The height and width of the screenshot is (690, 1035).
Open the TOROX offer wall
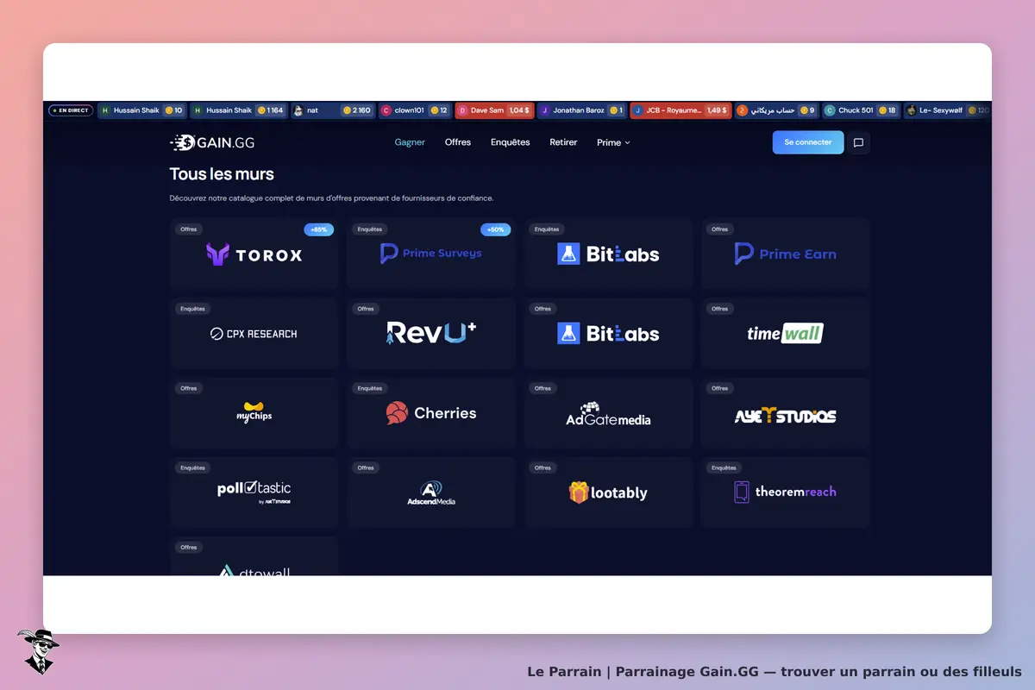pyautogui.click(x=254, y=254)
